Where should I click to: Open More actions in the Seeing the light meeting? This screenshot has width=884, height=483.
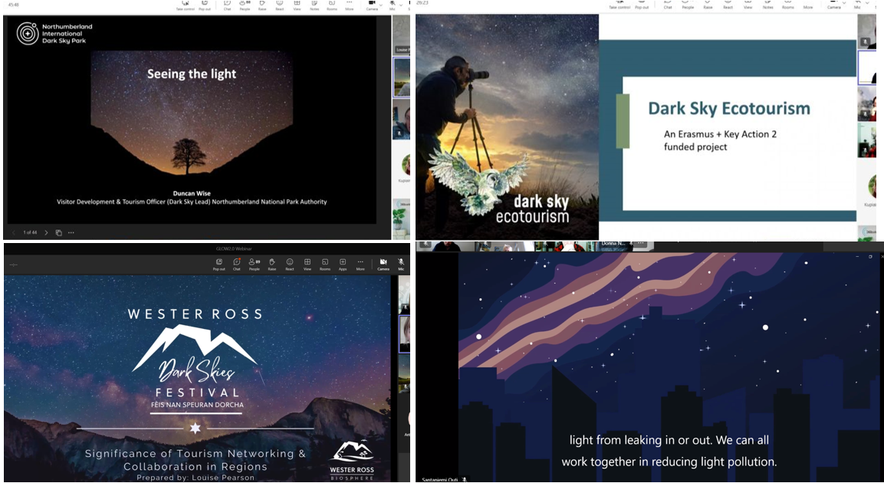(x=350, y=5)
